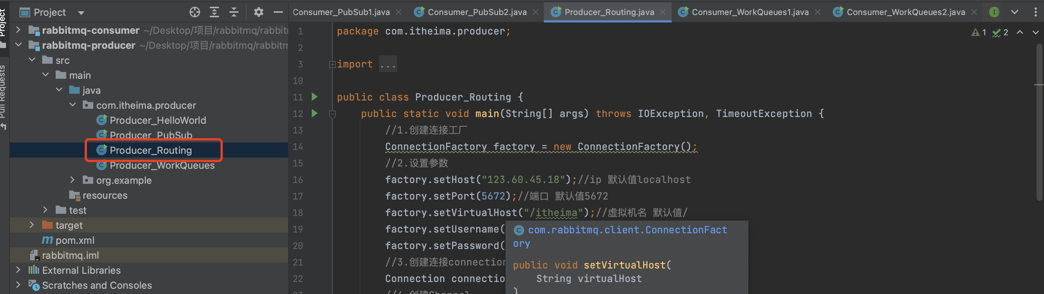
Task: Expand the rabbitmq-consumer module
Action: click(x=18, y=30)
